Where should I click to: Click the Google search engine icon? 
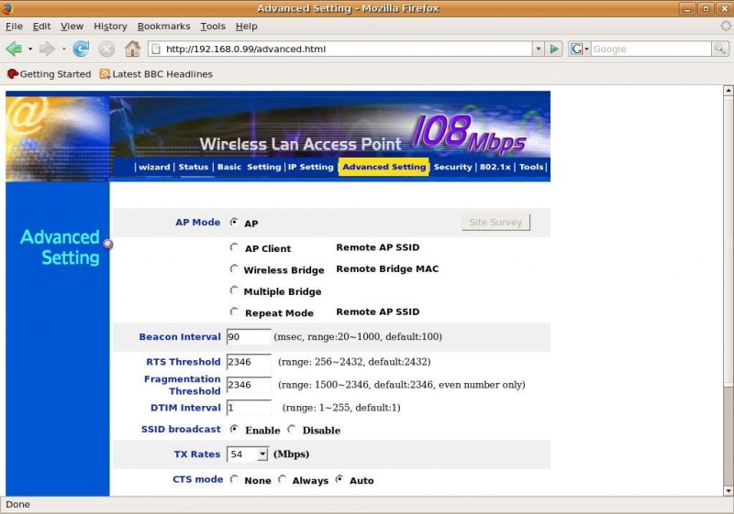(577, 49)
